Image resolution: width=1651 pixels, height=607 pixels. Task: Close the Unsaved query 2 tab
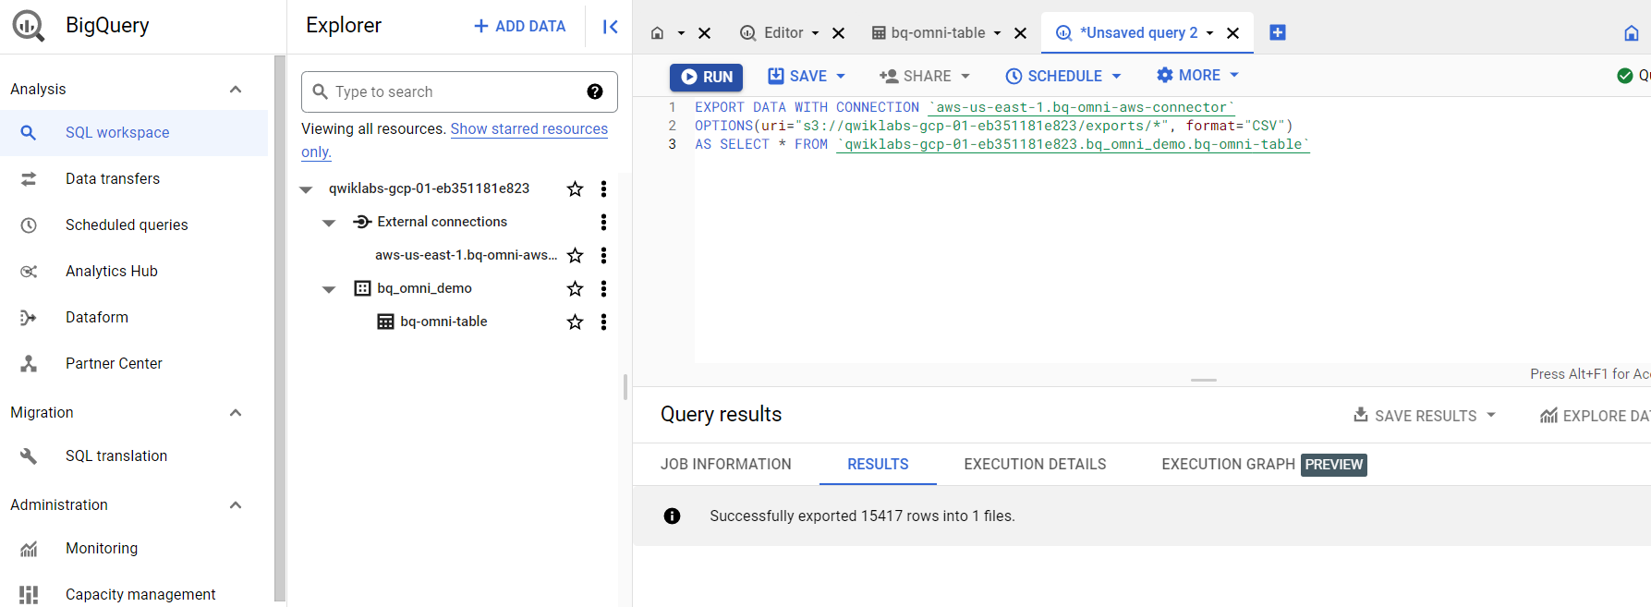click(1232, 33)
